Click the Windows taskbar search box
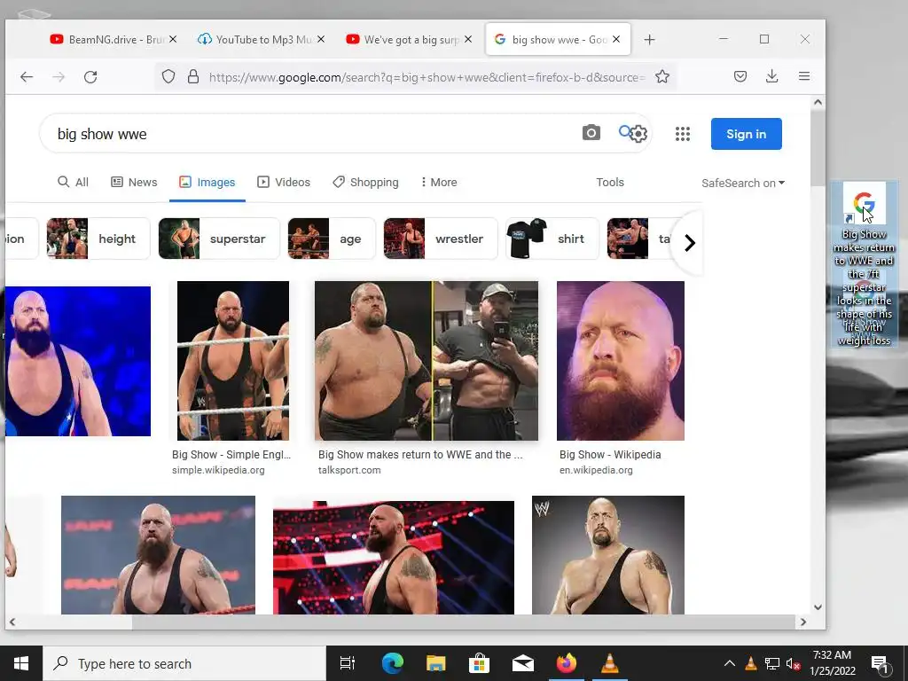 pos(184,663)
